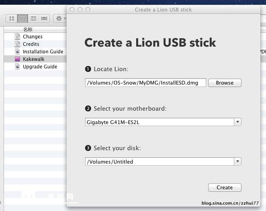Open the Finder action gear menu
This screenshot has width=266, height=211.
60,19
